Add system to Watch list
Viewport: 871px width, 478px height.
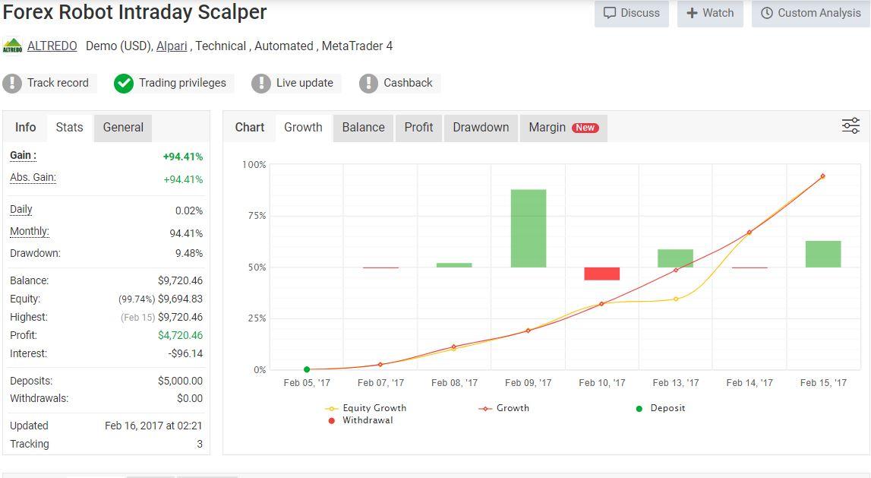[709, 13]
